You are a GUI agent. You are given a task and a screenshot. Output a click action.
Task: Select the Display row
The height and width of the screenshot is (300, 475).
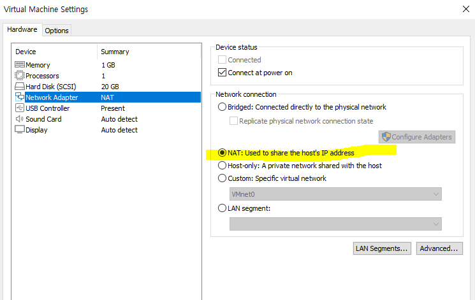point(107,130)
